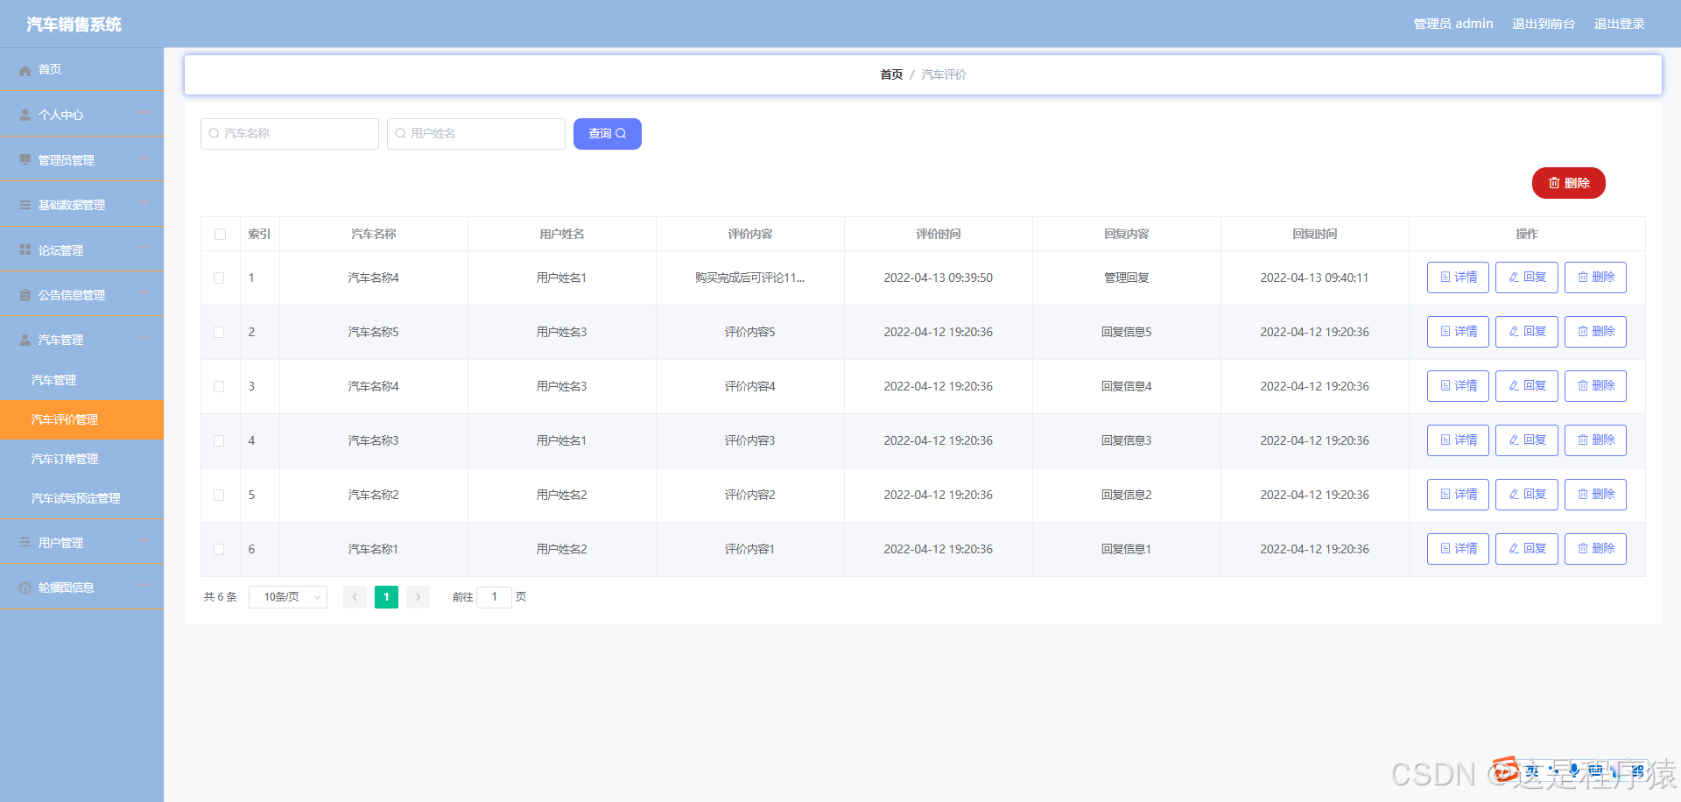Click 删除 for row with 回复信息3
Image resolution: width=1681 pixels, height=802 pixels.
tap(1595, 440)
